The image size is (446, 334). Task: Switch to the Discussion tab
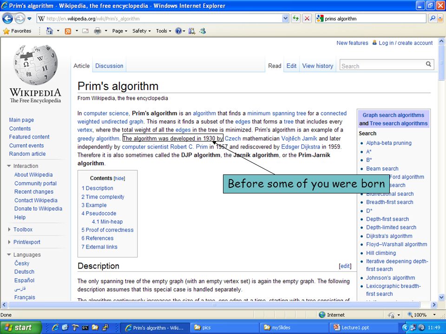(x=109, y=66)
